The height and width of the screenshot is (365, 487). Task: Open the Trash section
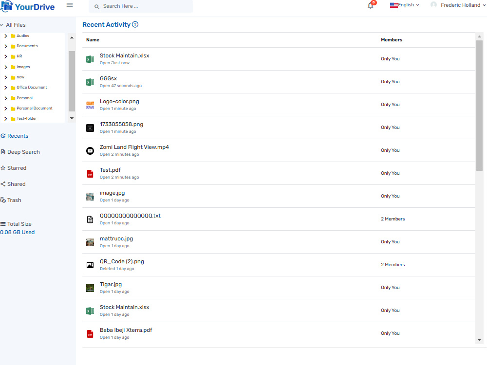point(11,200)
